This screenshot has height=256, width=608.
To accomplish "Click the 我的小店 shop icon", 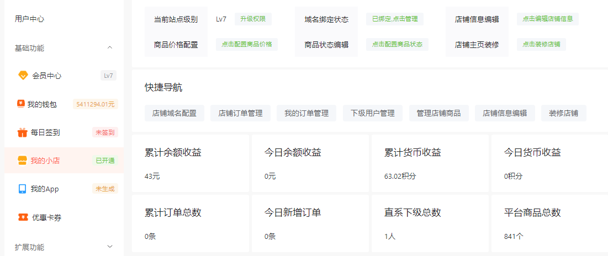I will (23, 161).
